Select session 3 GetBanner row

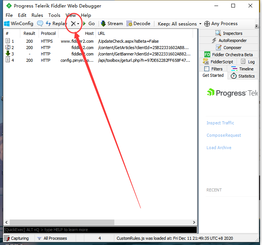[x=99, y=54]
